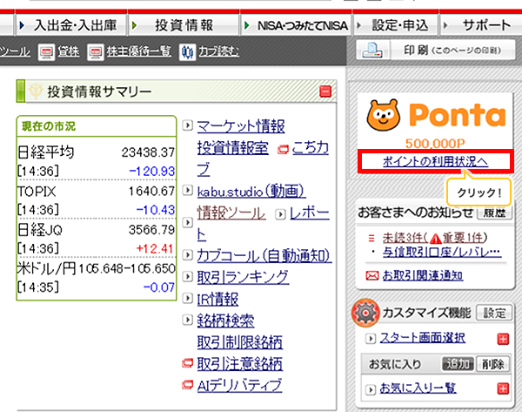Click the envelope icon beside お取引関連通知

click(x=372, y=275)
